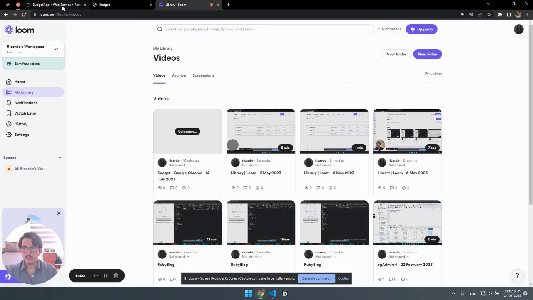Switch to the Archive tab

pyautogui.click(x=179, y=75)
